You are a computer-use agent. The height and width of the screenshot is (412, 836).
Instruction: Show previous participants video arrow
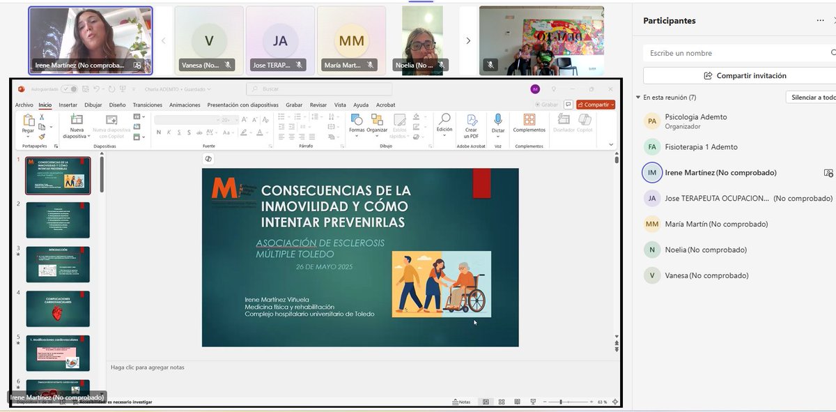click(x=163, y=41)
